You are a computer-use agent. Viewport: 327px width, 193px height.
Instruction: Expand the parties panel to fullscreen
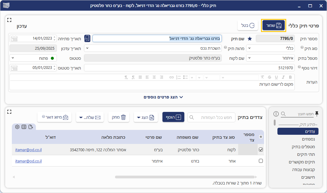click(x=9, y=112)
